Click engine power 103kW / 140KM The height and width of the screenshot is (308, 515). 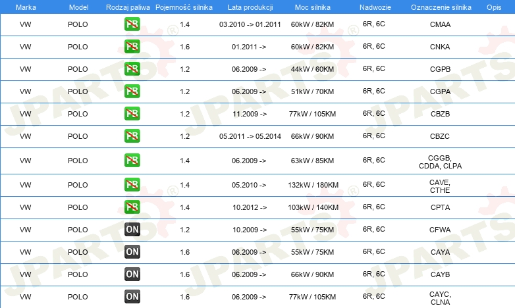[x=313, y=207]
